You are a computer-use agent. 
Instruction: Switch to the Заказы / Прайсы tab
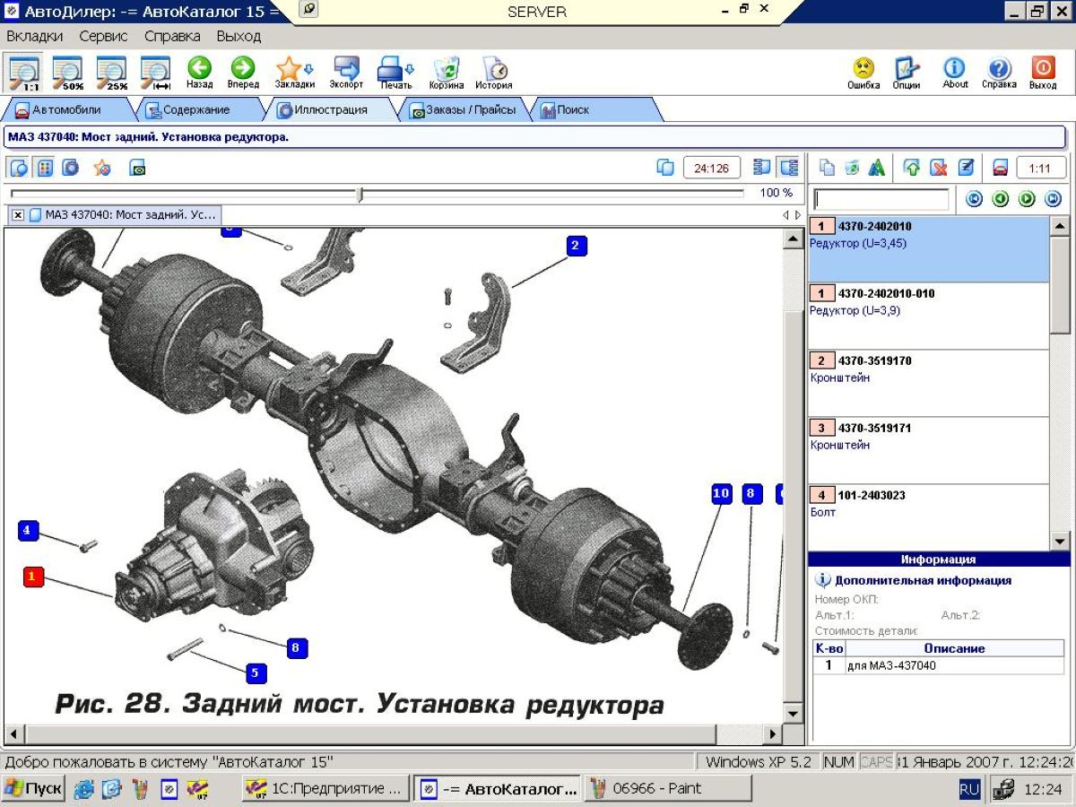tap(463, 110)
